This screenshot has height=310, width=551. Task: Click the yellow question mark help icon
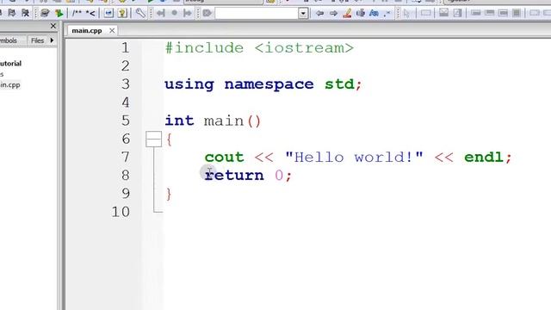pyautogui.click(x=122, y=14)
